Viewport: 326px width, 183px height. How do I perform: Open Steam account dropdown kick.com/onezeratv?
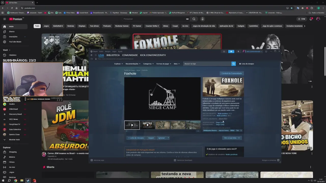[x=252, y=51]
